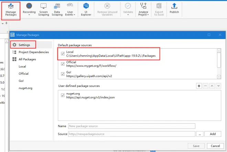Move package source down
227x152 pixels.
(218, 86)
